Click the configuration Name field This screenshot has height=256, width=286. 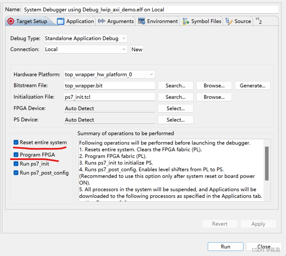pyautogui.click(x=151, y=10)
